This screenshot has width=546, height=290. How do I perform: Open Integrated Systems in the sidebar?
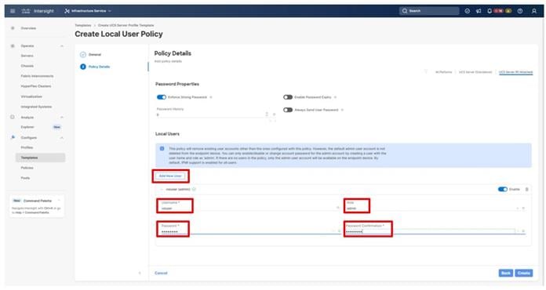point(36,107)
